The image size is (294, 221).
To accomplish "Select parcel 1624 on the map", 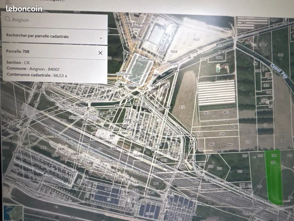I will click(174, 52).
